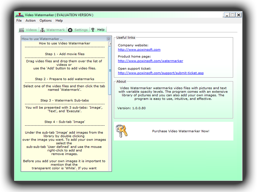The image size is (257, 192).
Task: Click the How to use Video Watermarker title line
Action: (x=65, y=43)
